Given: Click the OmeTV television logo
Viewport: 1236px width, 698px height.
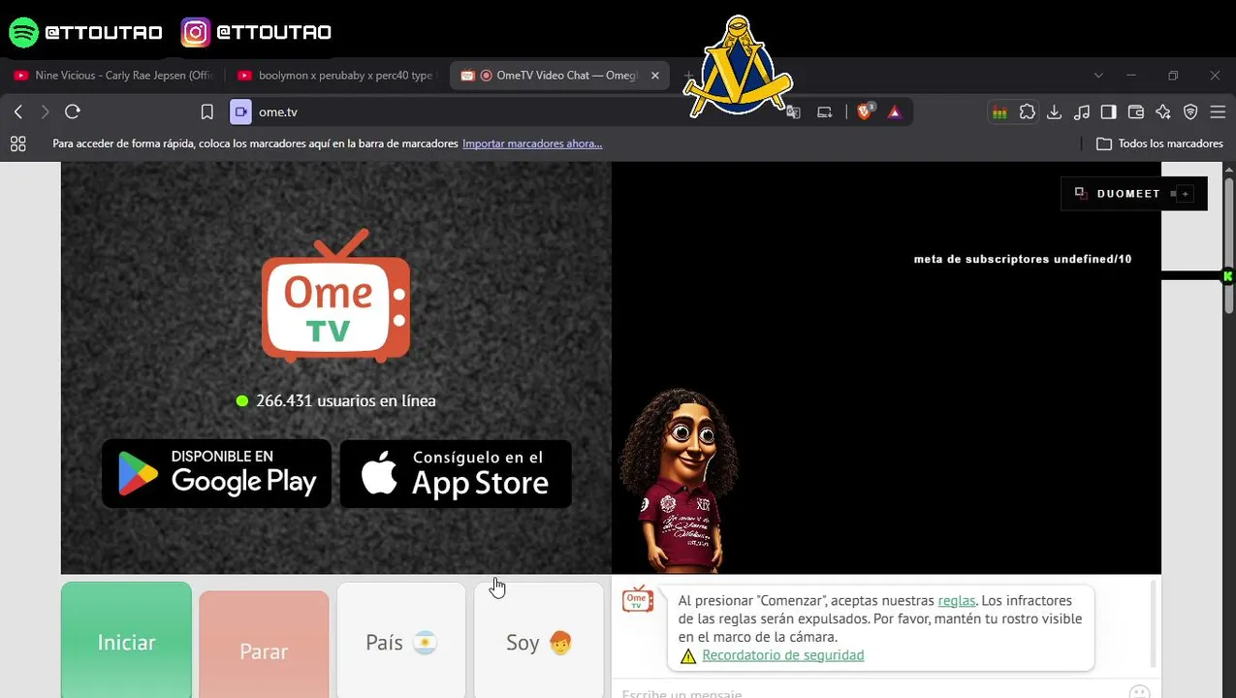Looking at the screenshot, I should coord(336,296).
